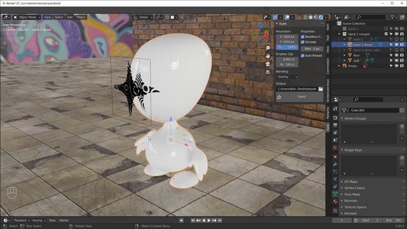This screenshot has width=407, height=229.
Task: Click the outliner search field
Action: [x=370, y=17]
